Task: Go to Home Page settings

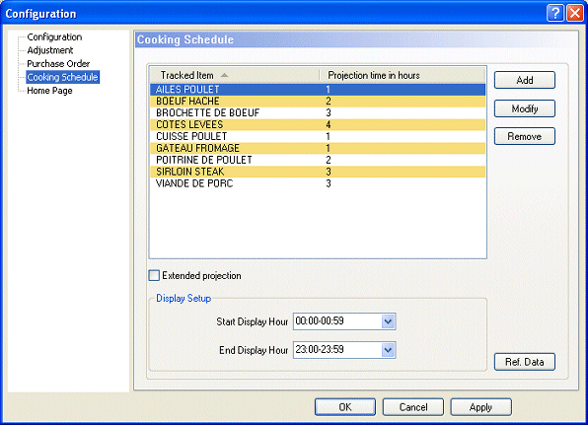Action: click(49, 91)
